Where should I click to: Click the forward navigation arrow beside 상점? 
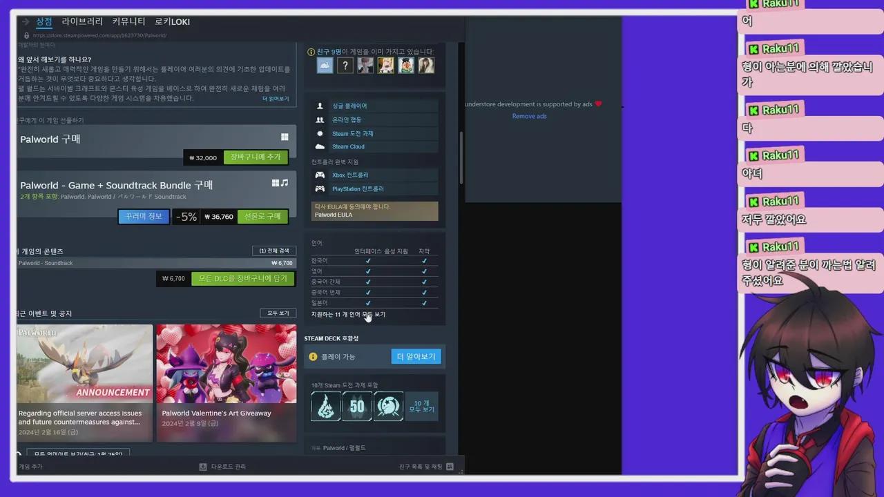[x=26, y=22]
